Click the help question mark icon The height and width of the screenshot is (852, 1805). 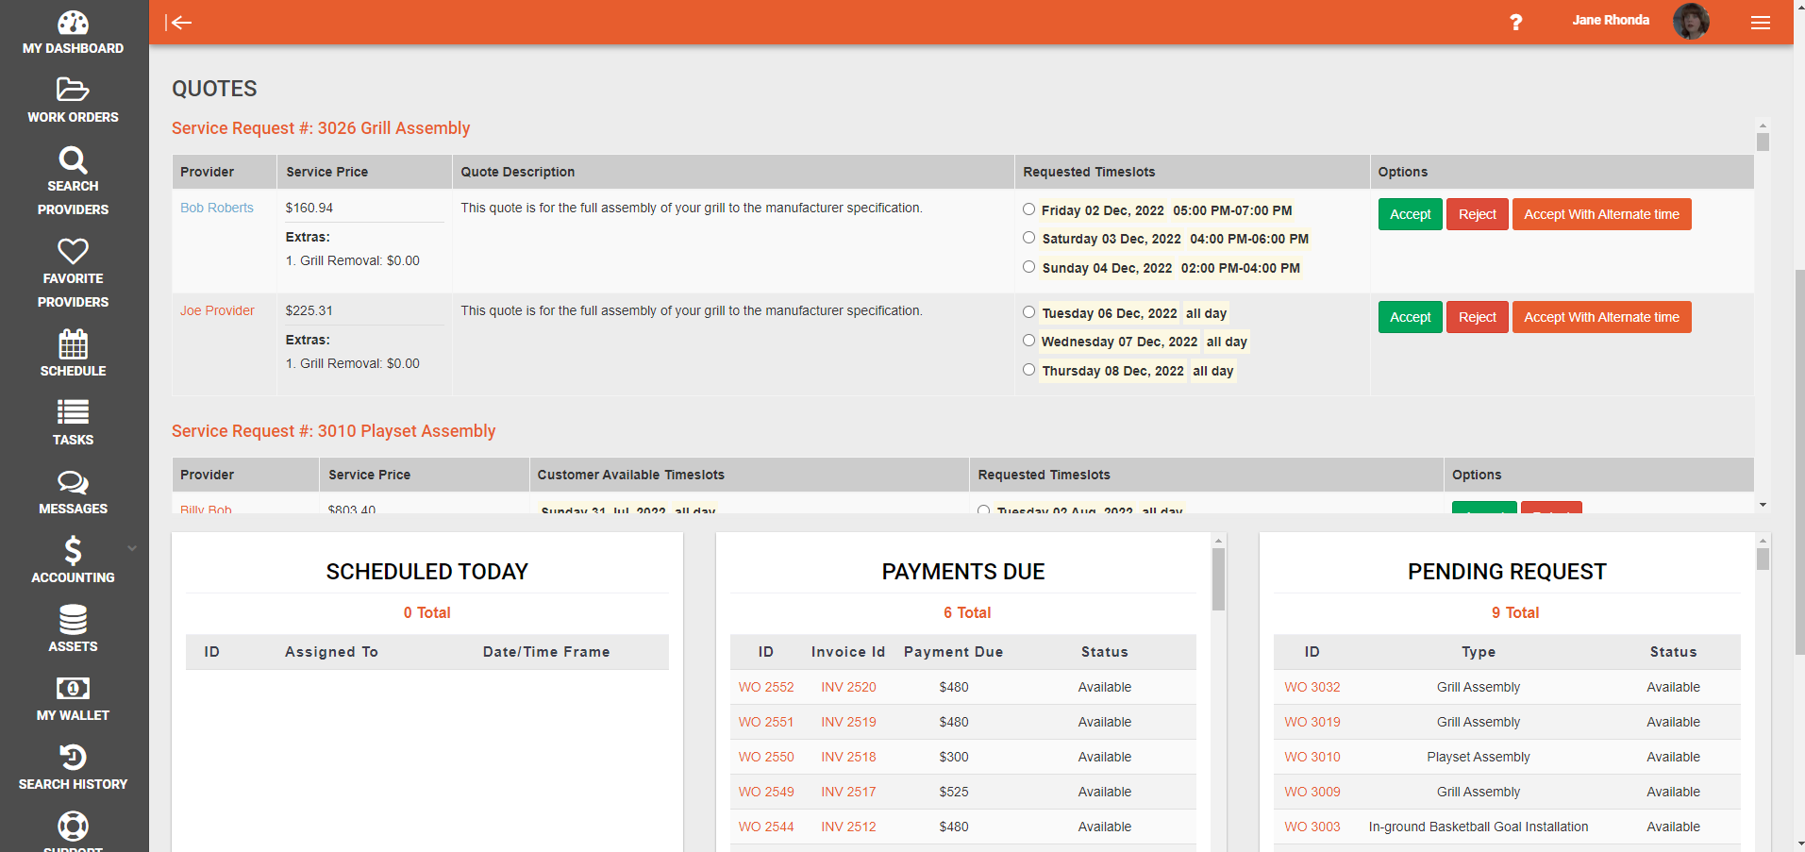pos(1515,23)
